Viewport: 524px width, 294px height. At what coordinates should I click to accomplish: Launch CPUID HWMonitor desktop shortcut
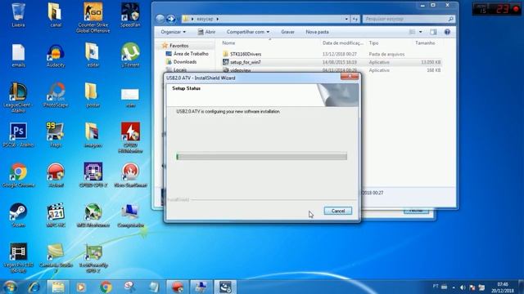tap(130, 137)
